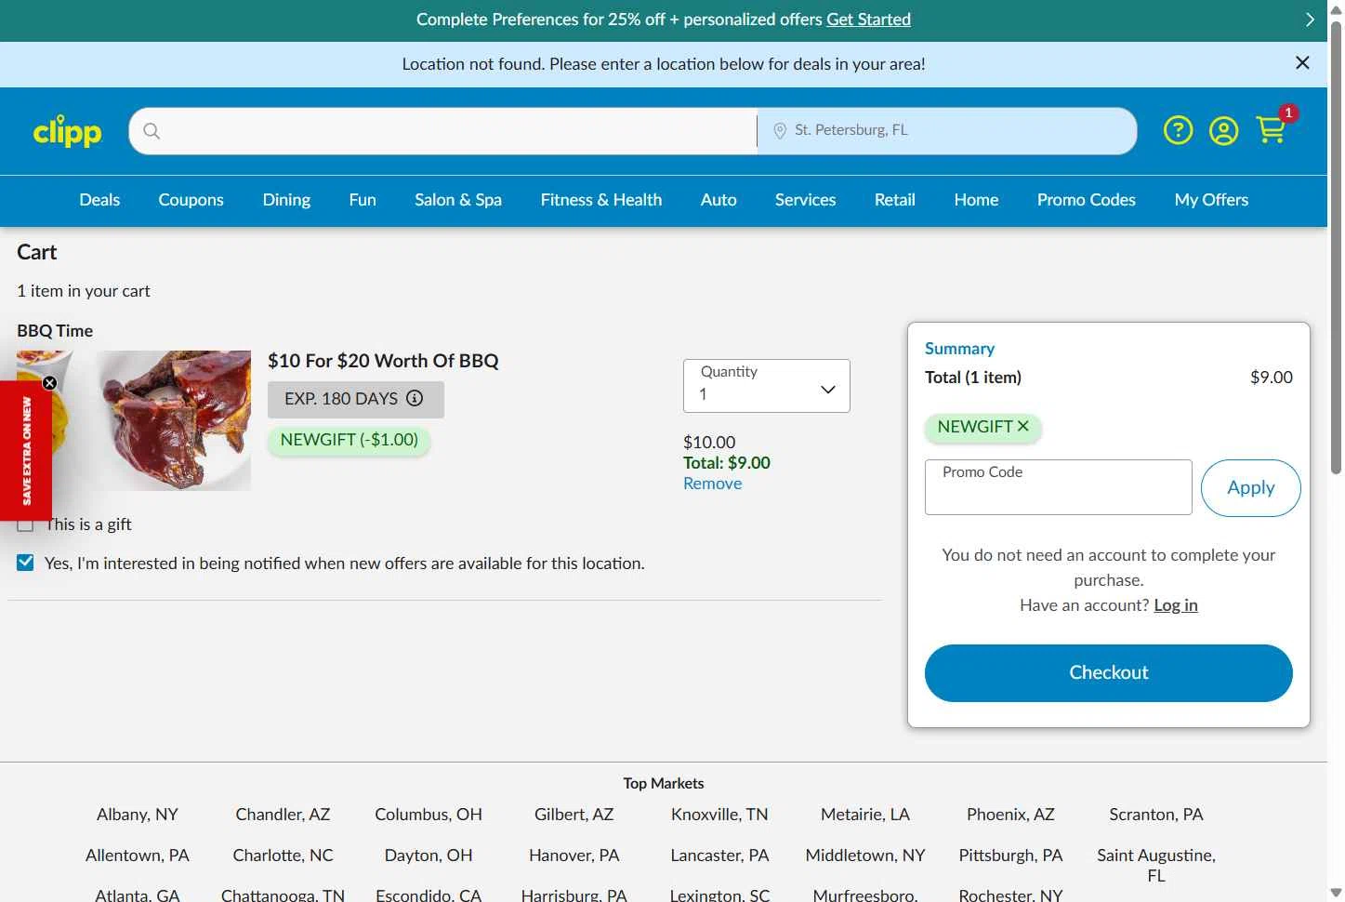1345x902 pixels.
Task: Open the Home menu
Action: [x=976, y=200]
